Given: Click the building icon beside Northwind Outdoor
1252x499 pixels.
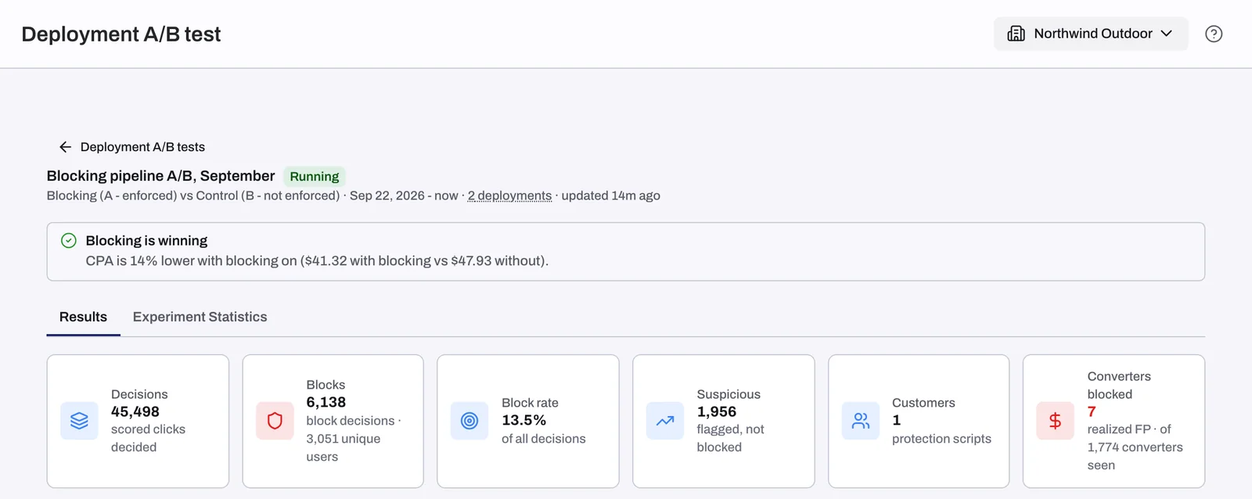Looking at the screenshot, I should (1016, 34).
